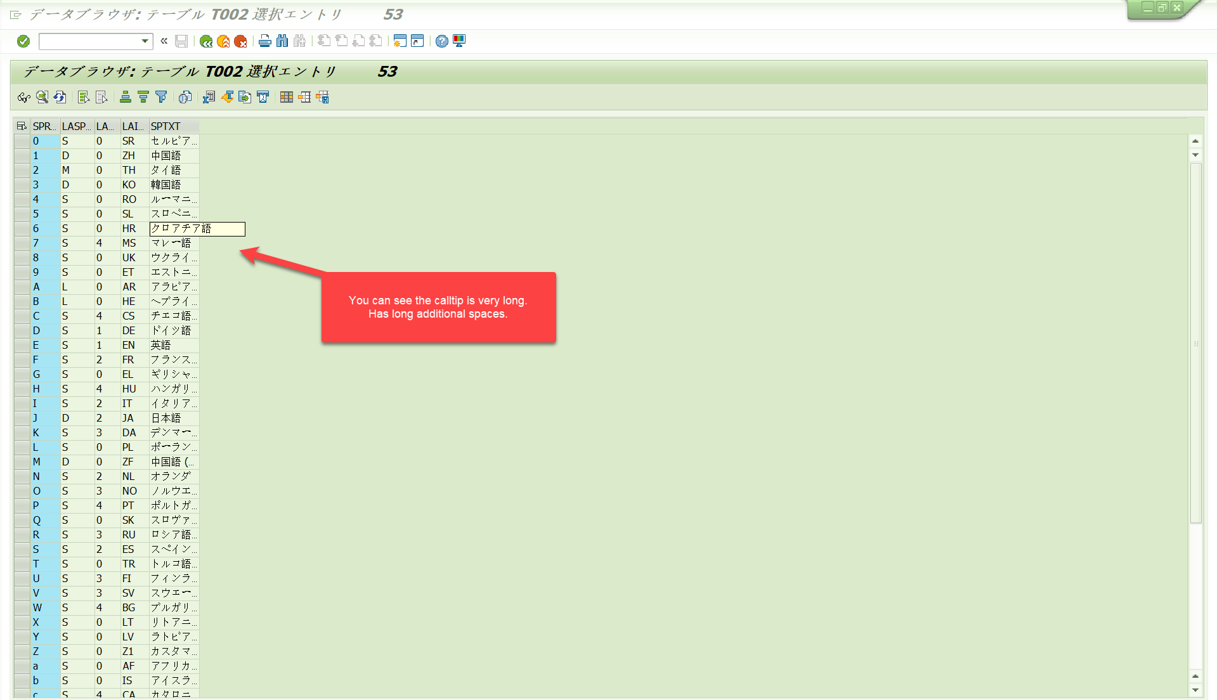The height and width of the screenshot is (700, 1217).
Task: Click the Word Processing export icon
Action: coord(227,97)
